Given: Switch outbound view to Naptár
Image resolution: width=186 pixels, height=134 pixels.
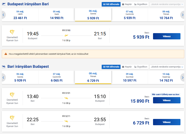Looking at the screenshot, I should (x=127, y=4).
